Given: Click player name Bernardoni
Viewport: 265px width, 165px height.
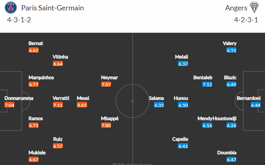Looking at the screenshot, I should tap(249, 98).
